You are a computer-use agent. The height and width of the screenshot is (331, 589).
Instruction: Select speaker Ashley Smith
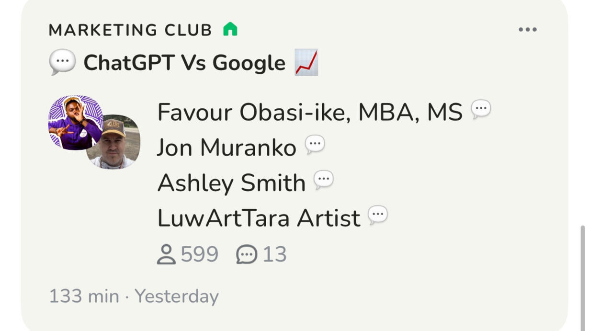(231, 183)
